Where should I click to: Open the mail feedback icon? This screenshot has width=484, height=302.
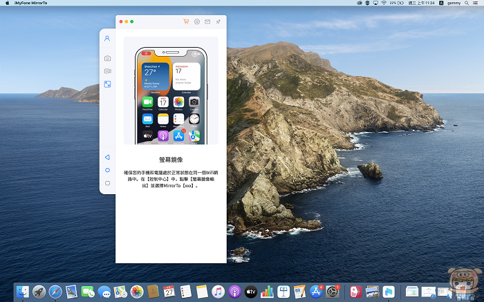click(x=207, y=22)
